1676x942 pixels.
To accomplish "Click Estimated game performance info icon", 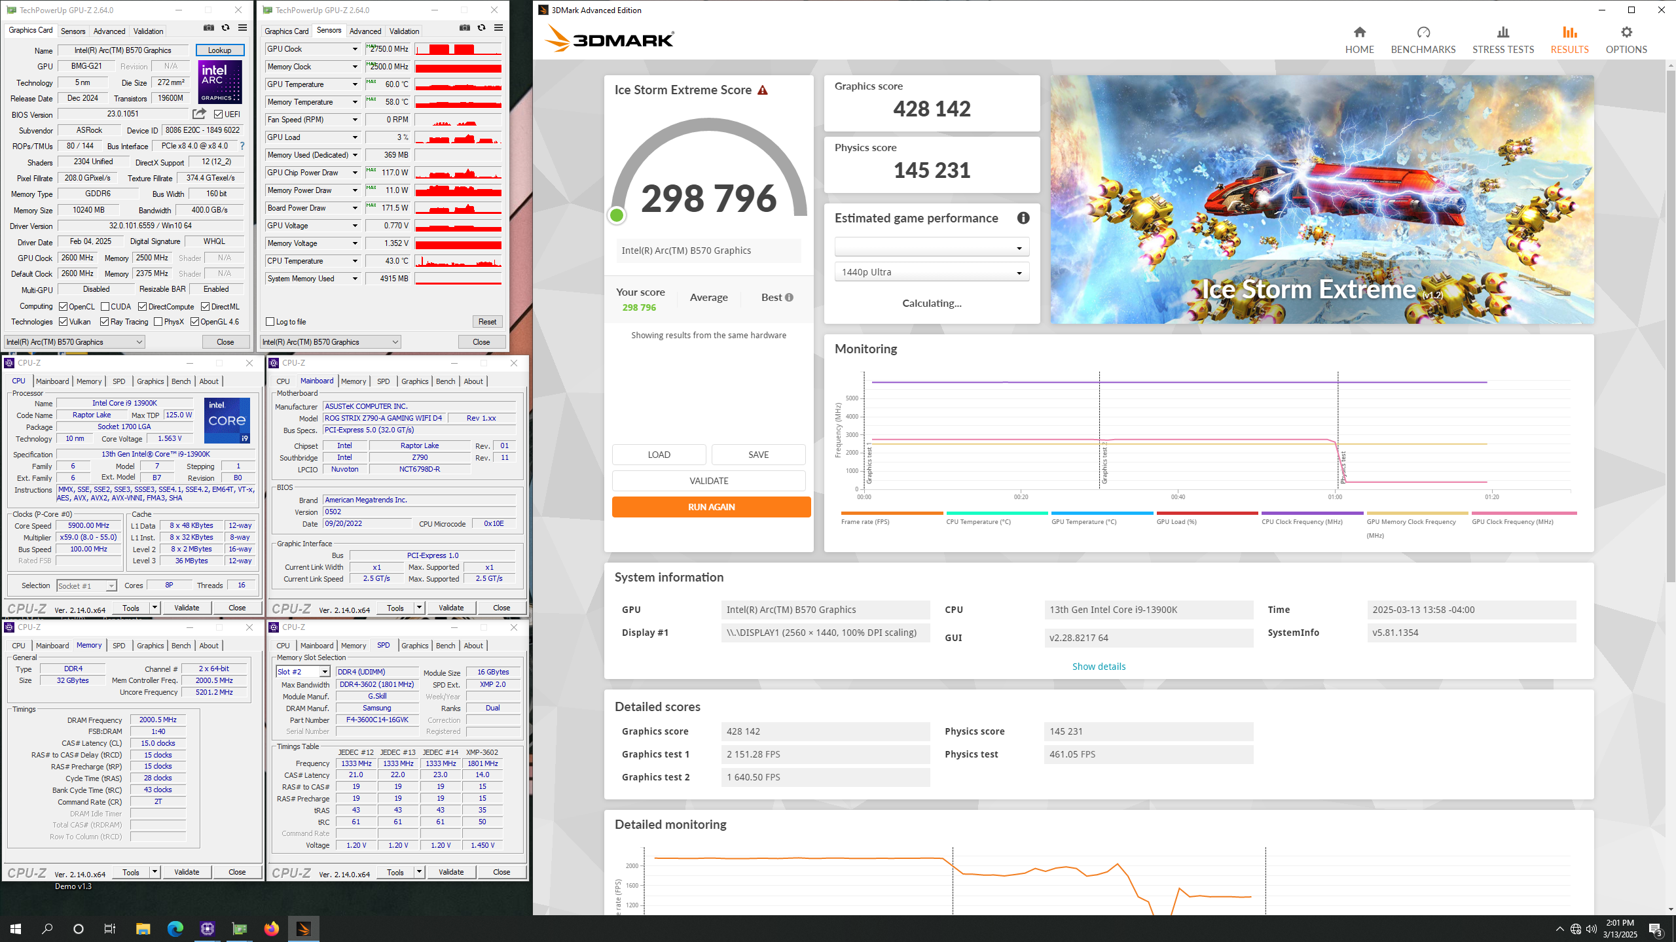I will tap(1023, 218).
